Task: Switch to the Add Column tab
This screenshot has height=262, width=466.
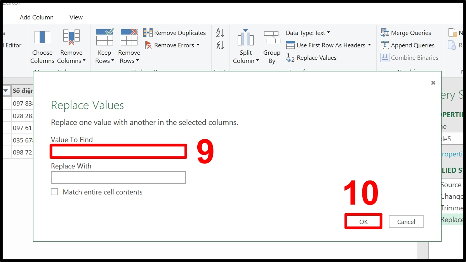Action: (37, 17)
